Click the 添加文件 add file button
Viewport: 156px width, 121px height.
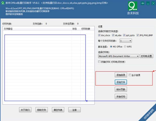[121, 82]
